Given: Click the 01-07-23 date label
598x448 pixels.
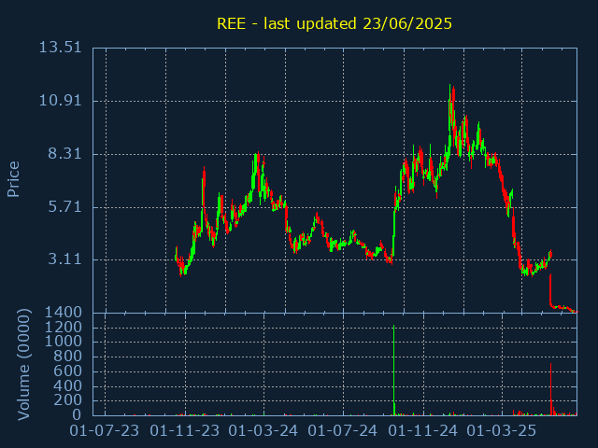Looking at the screenshot, I should coord(105,431).
